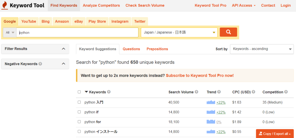The height and width of the screenshot is (138, 296).
Task: Click the Search Volume column header
Action: tap(181, 92)
